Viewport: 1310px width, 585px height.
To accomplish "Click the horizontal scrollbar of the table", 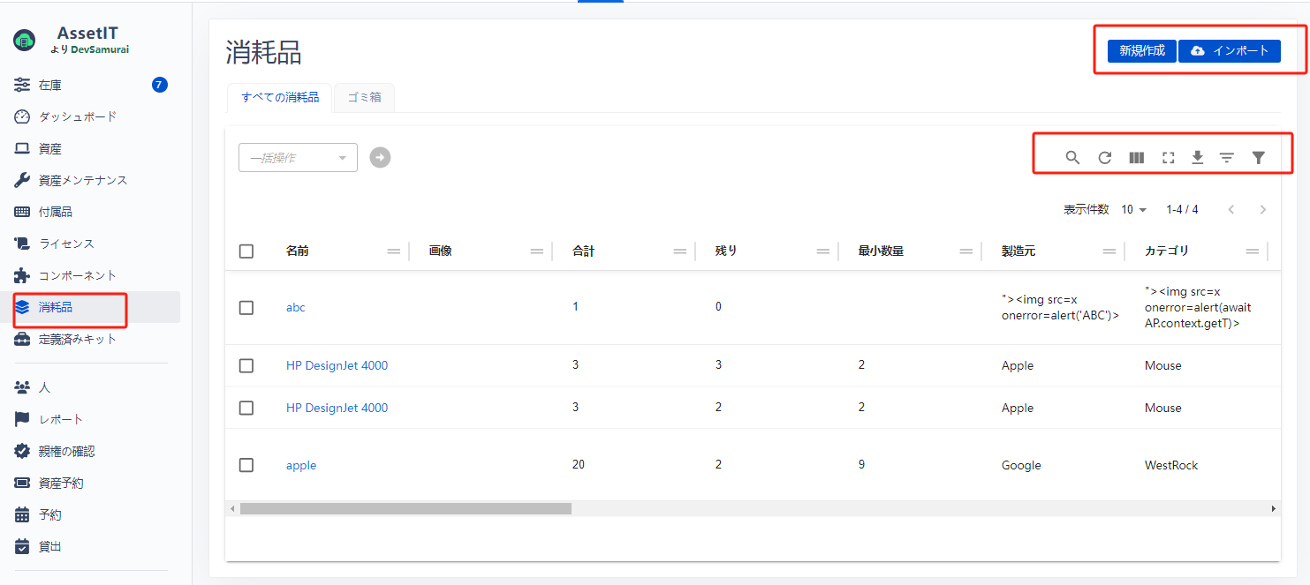I will click(x=405, y=508).
